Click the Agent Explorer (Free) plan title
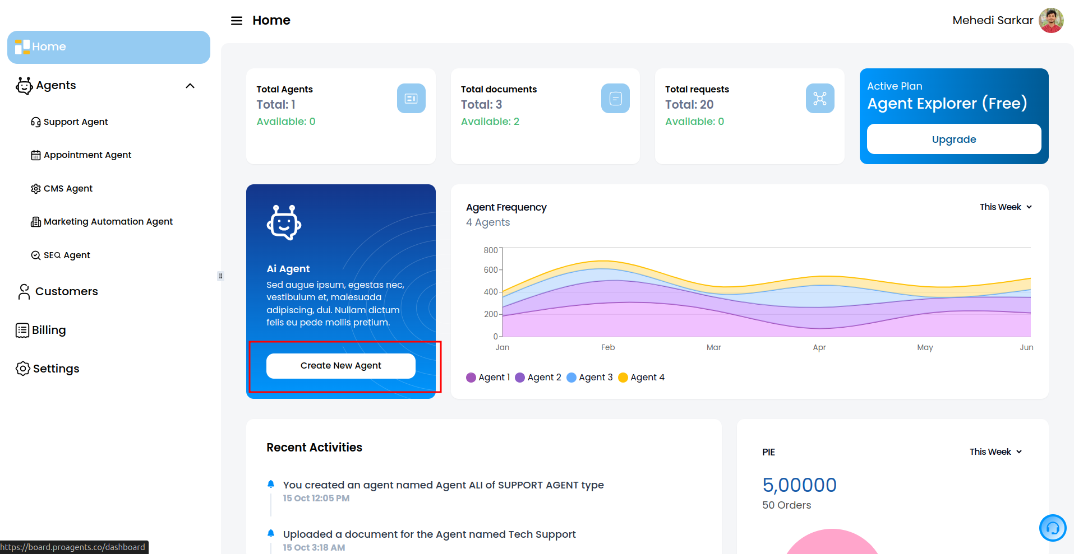The width and height of the screenshot is (1074, 554). 947,104
